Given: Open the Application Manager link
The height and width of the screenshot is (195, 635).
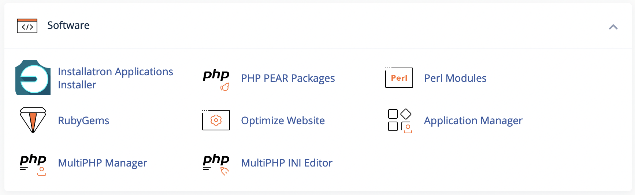Looking at the screenshot, I should [x=473, y=121].
